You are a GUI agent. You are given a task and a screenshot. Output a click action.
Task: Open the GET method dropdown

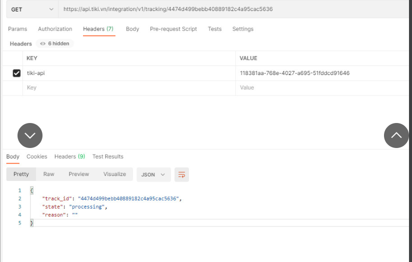pos(32,9)
